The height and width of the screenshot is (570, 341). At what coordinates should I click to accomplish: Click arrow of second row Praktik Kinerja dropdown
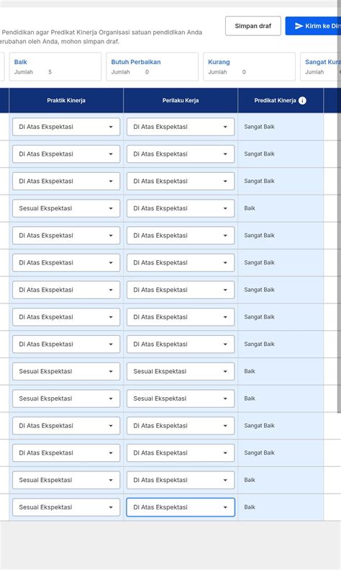[x=111, y=154]
